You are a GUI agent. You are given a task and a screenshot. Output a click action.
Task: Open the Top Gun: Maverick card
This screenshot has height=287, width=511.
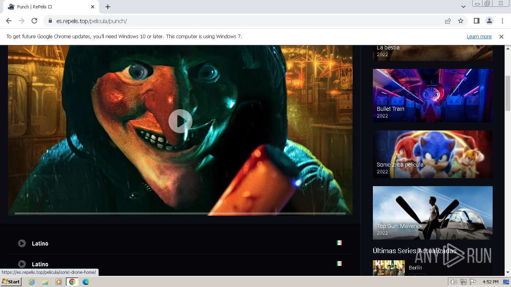pyautogui.click(x=432, y=212)
